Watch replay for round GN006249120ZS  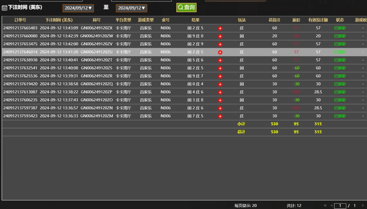tap(220, 68)
